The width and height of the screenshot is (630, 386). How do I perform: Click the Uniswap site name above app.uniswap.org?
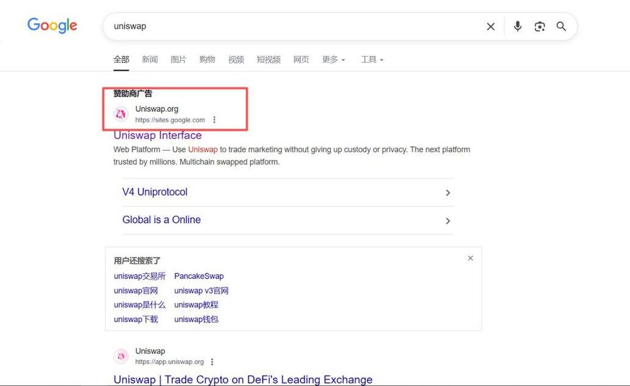tap(150, 351)
